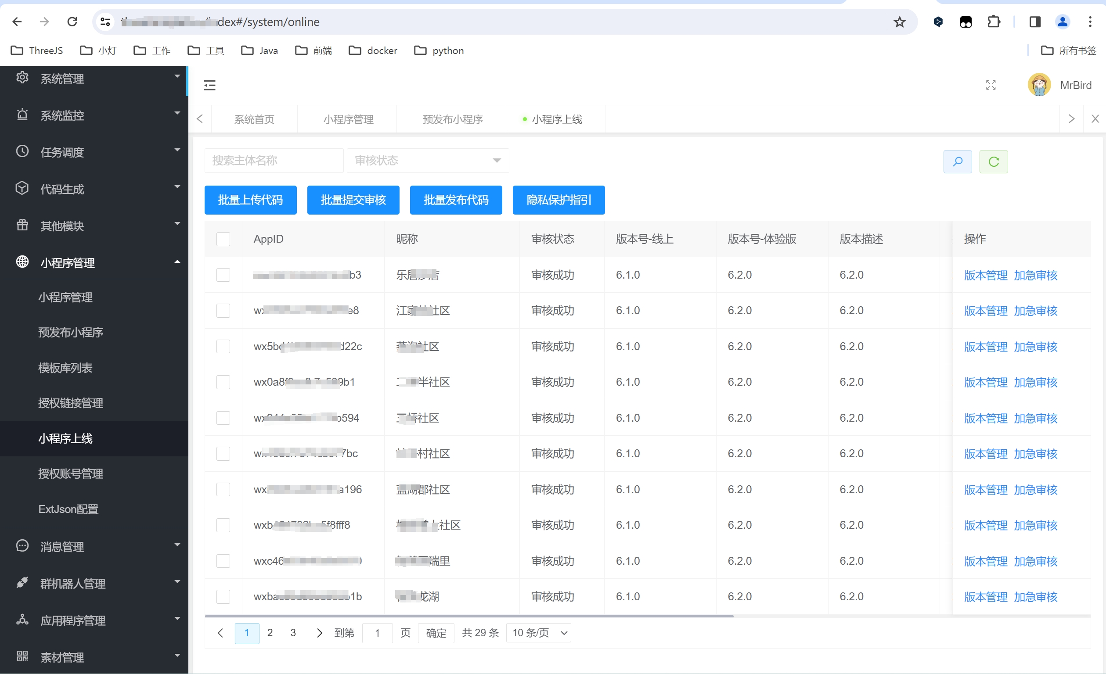Image resolution: width=1106 pixels, height=674 pixels.
Task: Switch to 预发布小程序 tab
Action: (x=452, y=118)
